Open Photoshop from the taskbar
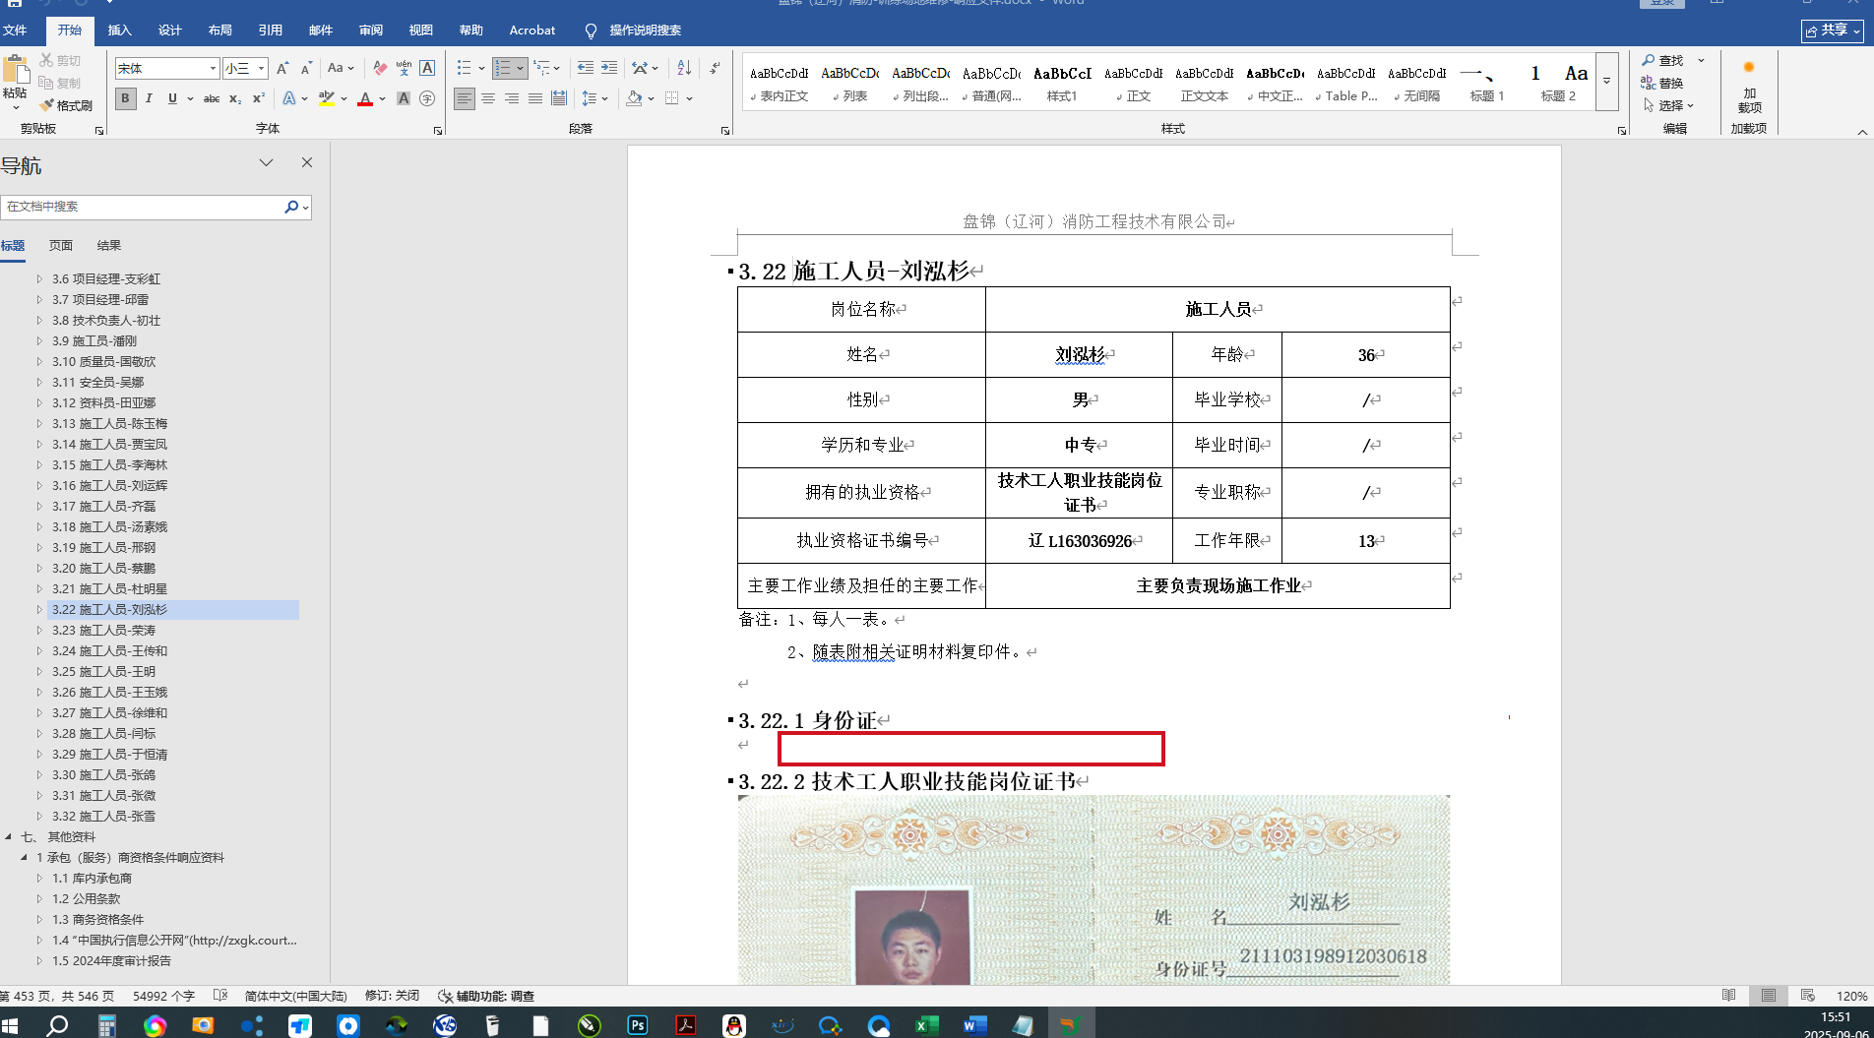 [638, 1025]
